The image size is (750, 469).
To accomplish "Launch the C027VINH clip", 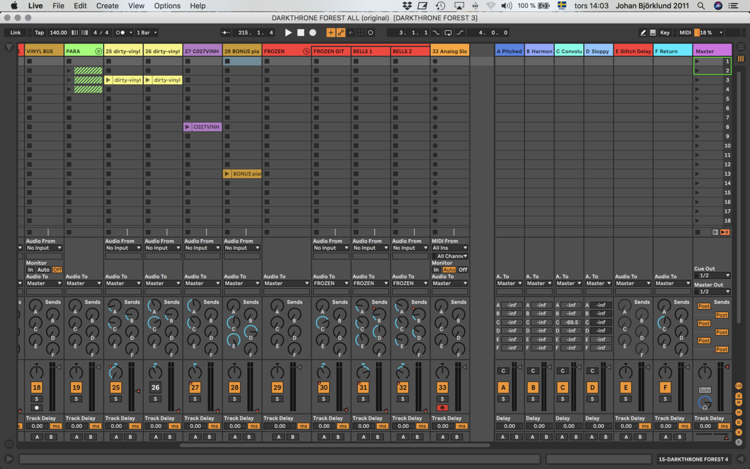I will [x=187, y=127].
